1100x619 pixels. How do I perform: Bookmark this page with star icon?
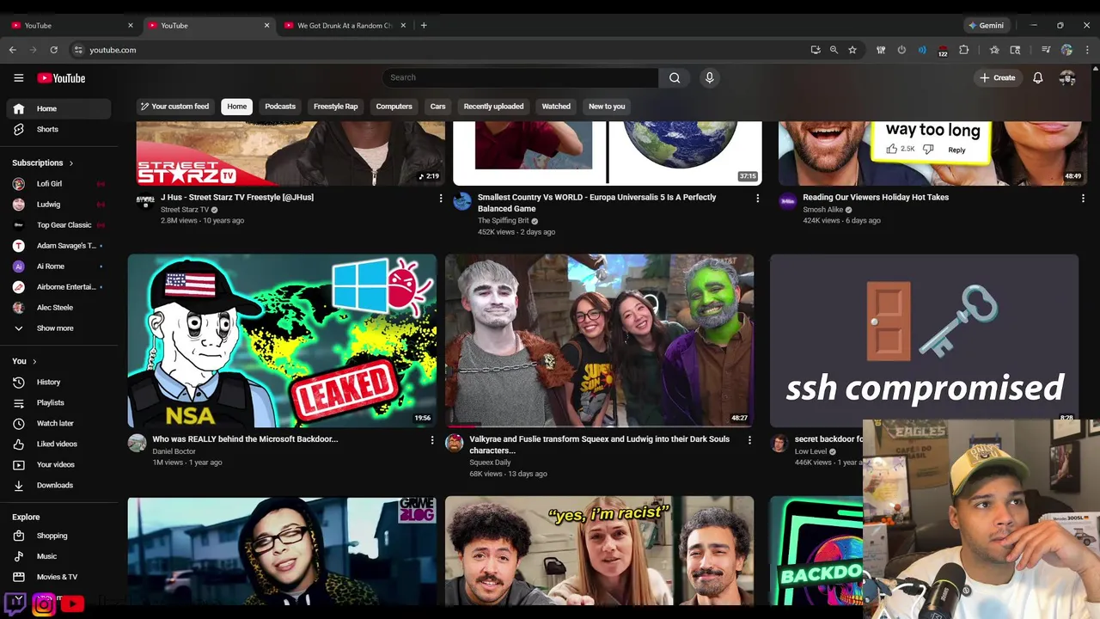(x=852, y=50)
